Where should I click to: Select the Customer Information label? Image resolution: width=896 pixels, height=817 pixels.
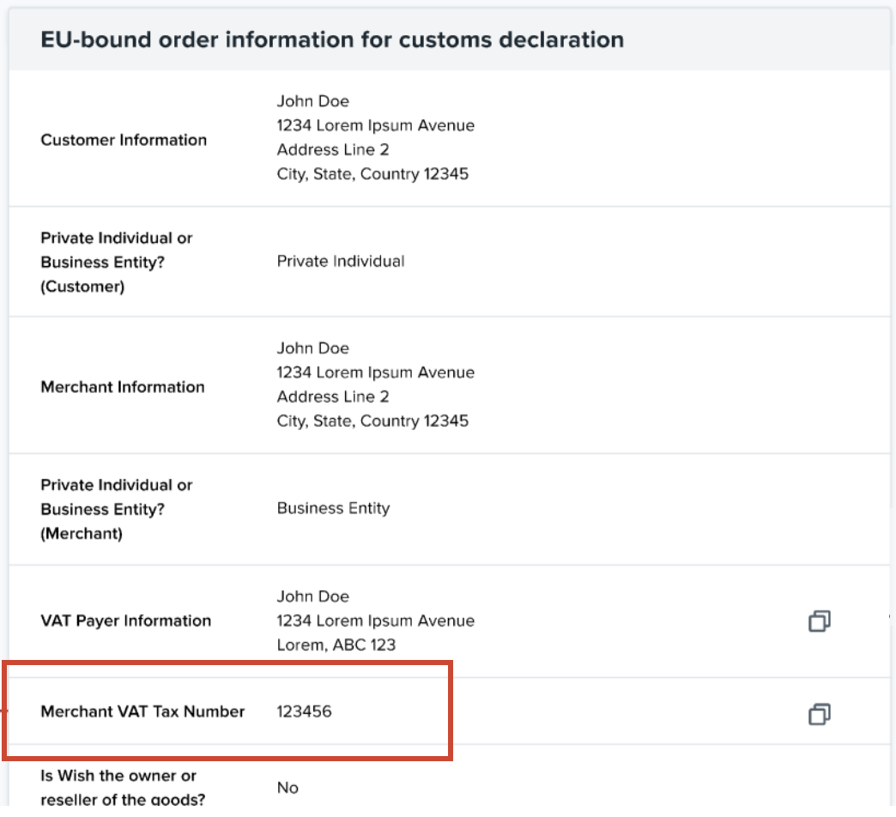[x=124, y=140]
